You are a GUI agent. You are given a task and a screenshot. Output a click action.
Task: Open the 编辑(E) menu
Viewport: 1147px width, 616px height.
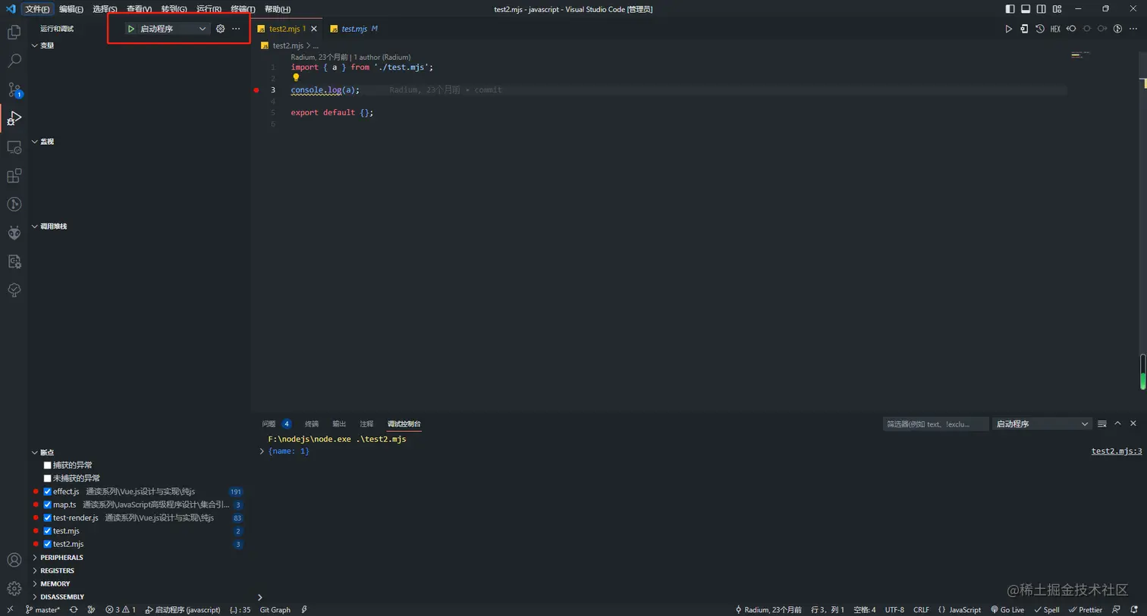[71, 9]
